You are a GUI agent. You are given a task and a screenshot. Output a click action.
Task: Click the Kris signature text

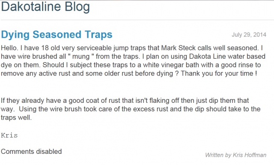pos(9,135)
